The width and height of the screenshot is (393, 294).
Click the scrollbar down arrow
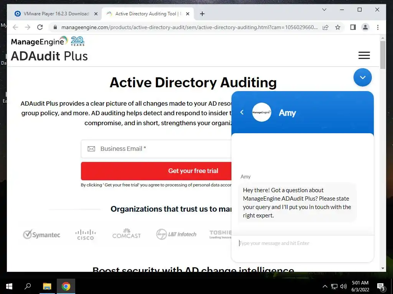(x=383, y=268)
